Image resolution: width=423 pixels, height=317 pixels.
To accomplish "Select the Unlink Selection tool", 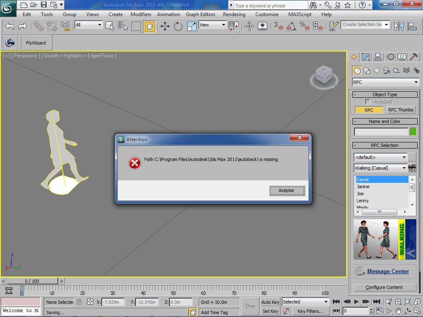I will [52, 26].
